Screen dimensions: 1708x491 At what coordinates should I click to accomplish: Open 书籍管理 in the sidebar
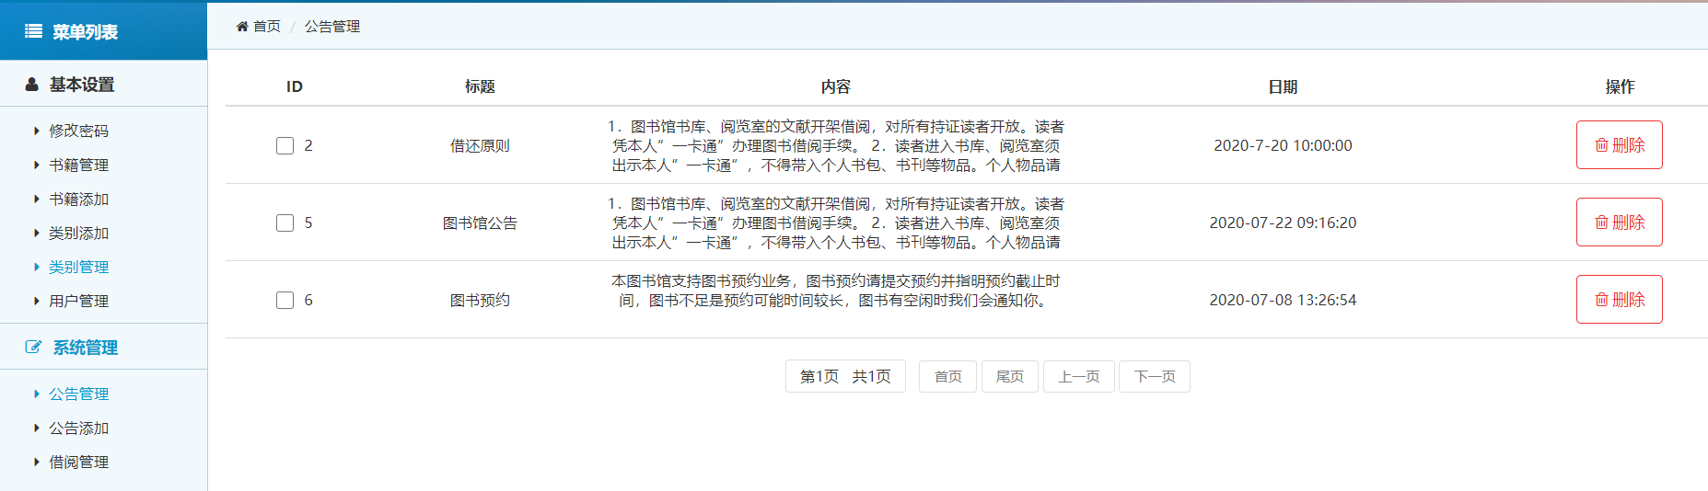[78, 165]
